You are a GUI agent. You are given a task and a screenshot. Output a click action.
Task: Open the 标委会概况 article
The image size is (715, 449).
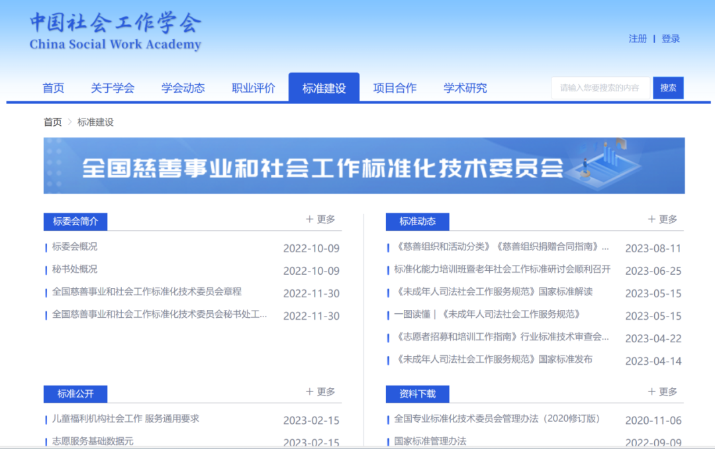[x=75, y=246]
